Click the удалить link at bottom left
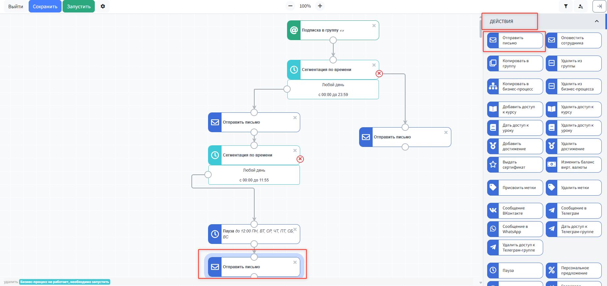Screen dimensions: 607x286 tap(11, 282)
